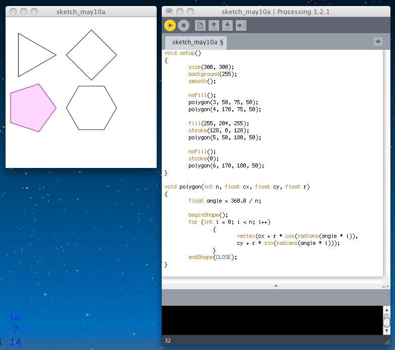Screen dimensions: 395x350
Task: Open the tab menu arrow button
Action: (378, 42)
